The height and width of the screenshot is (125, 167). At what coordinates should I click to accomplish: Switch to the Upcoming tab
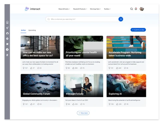click(x=32, y=30)
